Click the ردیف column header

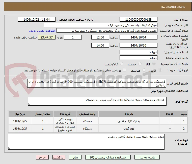pos(184,114)
